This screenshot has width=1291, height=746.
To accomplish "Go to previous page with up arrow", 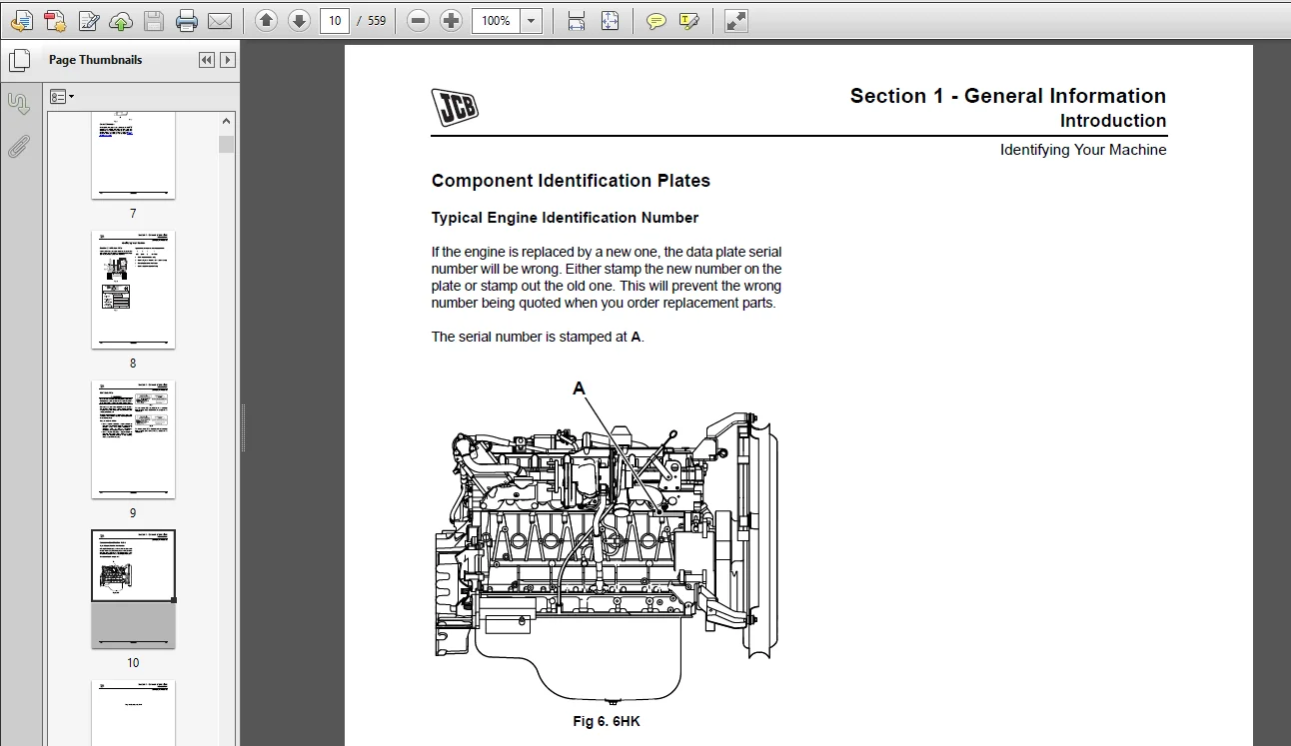I will tap(266, 20).
